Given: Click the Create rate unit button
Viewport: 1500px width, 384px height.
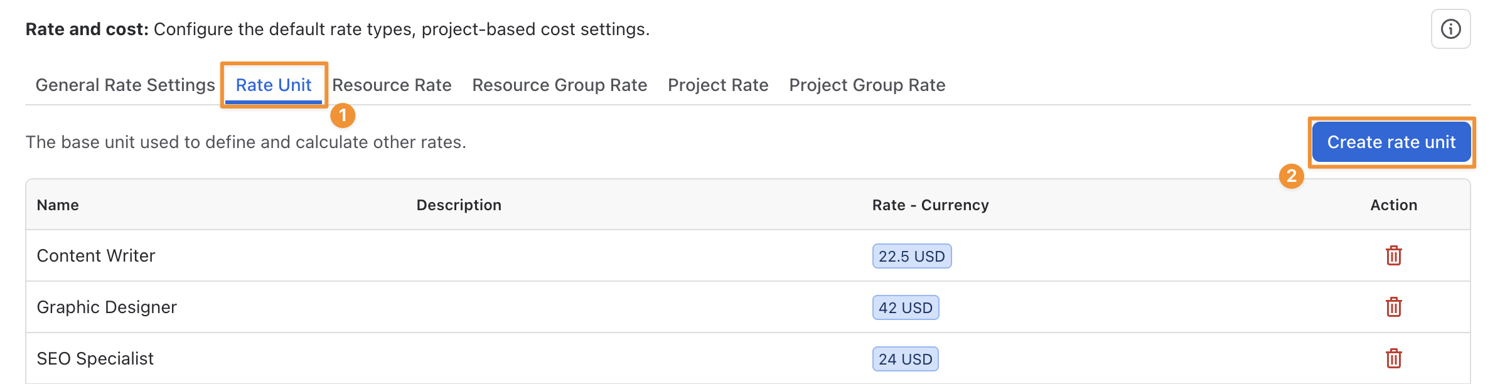Looking at the screenshot, I should (1391, 142).
